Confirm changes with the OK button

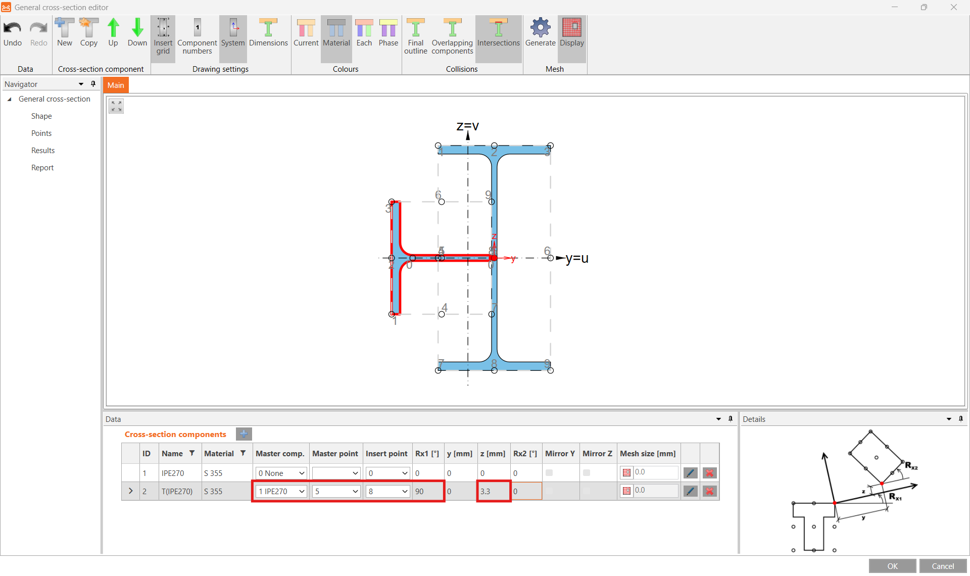(x=892, y=565)
